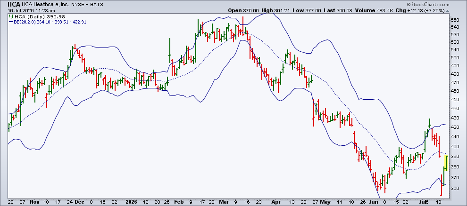Click the 'Low 377.00' value
This screenshot has height=206, width=467.
[x=307, y=10]
